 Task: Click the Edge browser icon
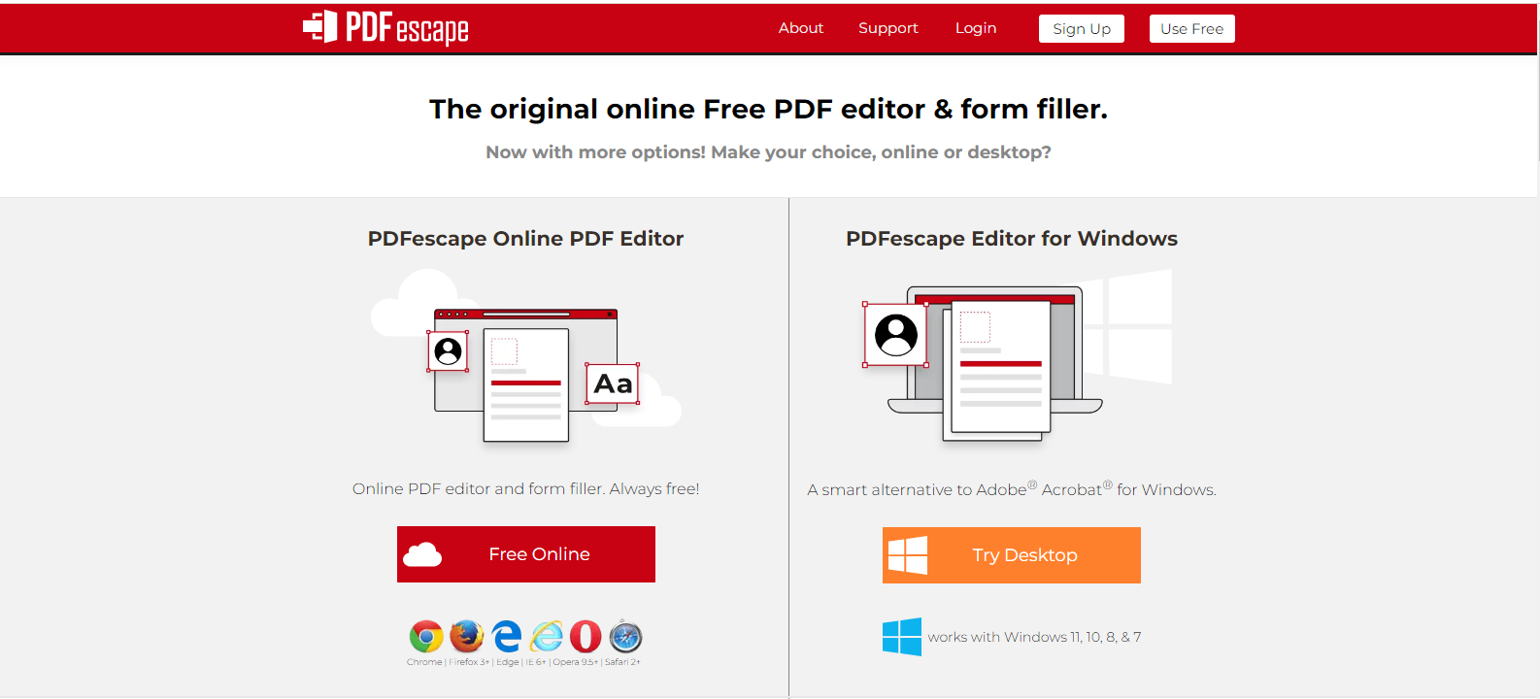(x=507, y=637)
